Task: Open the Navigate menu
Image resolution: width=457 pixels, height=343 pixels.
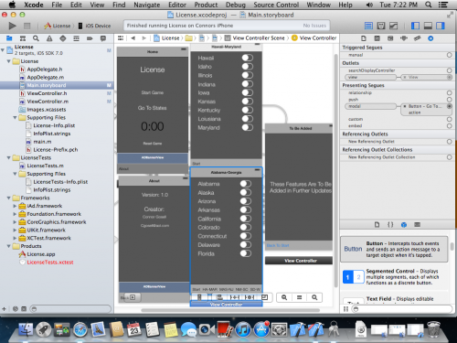Action: pos(147,5)
